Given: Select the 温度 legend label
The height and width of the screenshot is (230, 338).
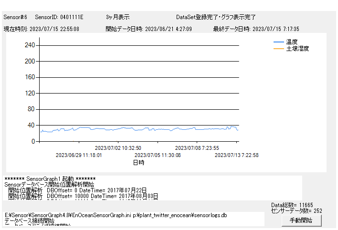Looking at the screenshot, I should 292,42.
